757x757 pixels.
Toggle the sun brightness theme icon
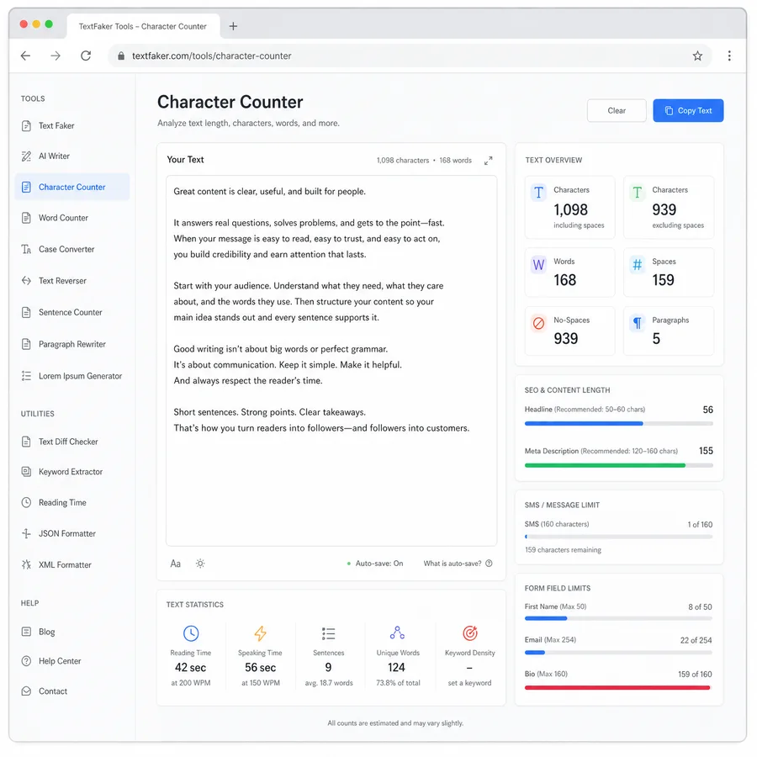click(x=200, y=564)
